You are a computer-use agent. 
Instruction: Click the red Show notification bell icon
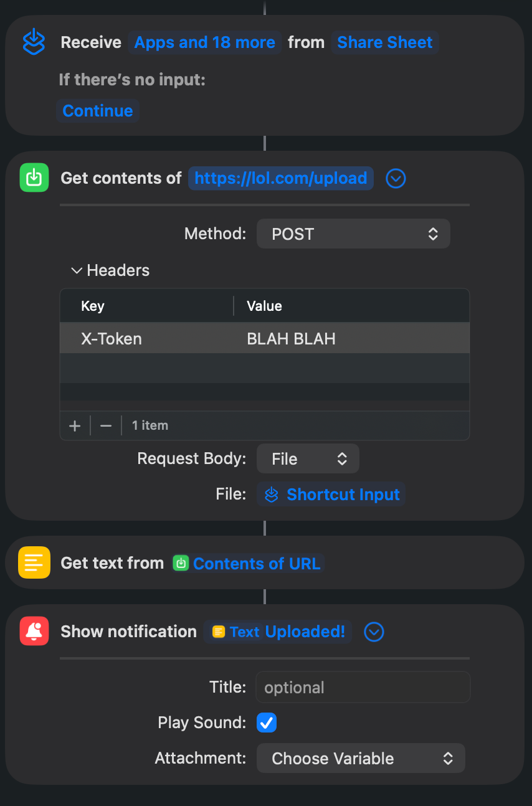pos(34,631)
